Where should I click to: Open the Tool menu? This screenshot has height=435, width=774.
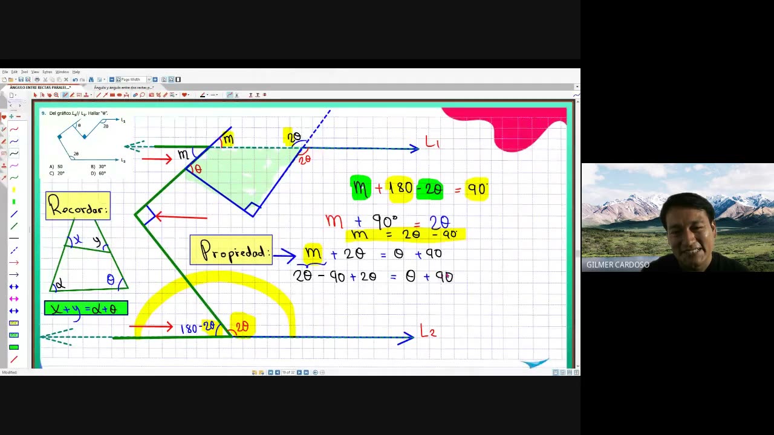click(x=24, y=72)
